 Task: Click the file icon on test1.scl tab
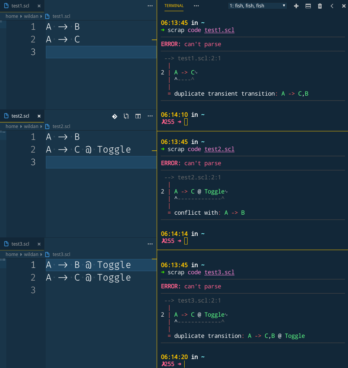(6, 6)
